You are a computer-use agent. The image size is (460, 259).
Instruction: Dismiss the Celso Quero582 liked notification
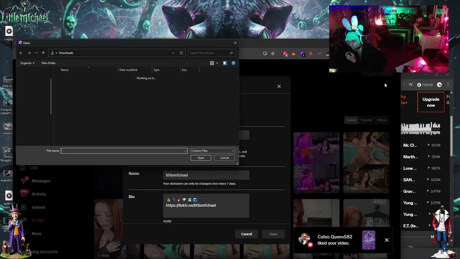click(387, 240)
